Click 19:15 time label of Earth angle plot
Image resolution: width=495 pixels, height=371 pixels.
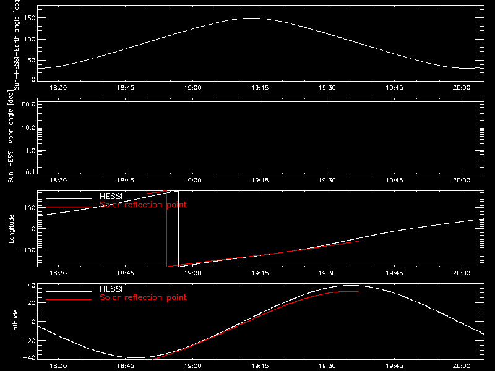(260, 88)
